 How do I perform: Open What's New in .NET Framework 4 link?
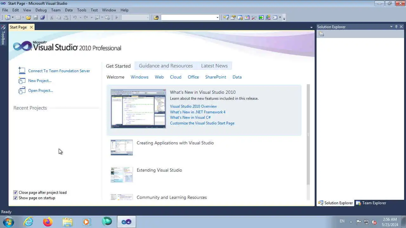(x=198, y=112)
